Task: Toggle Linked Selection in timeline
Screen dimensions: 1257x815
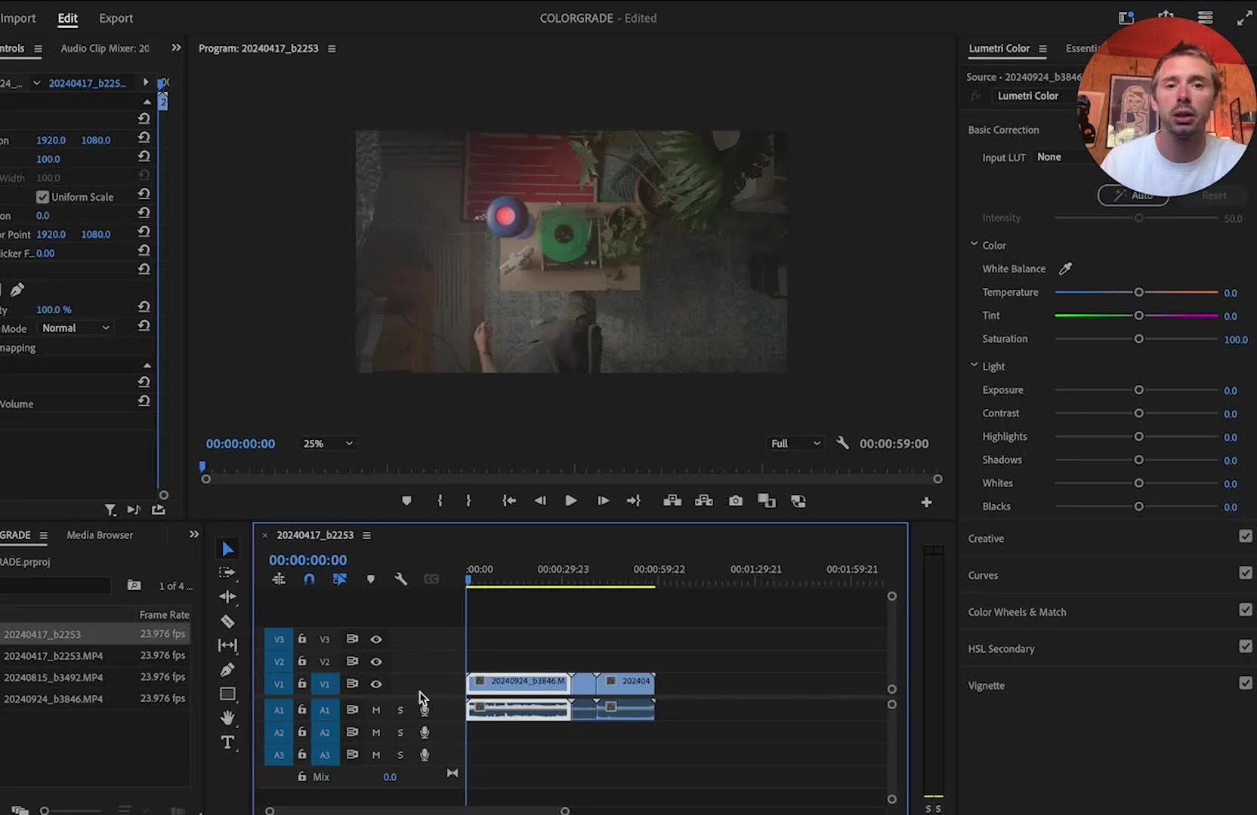Action: (x=339, y=579)
